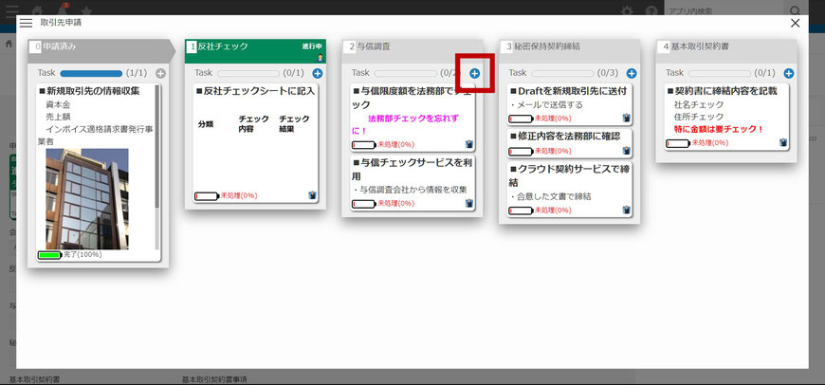Open the hamburger menu beside 取引先申請
This screenshot has width=825, height=385.
(13, 23)
